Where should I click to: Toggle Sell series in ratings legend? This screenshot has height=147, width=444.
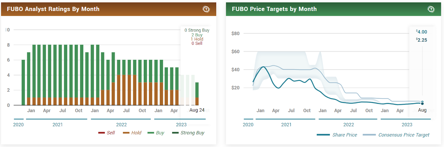click(x=107, y=133)
